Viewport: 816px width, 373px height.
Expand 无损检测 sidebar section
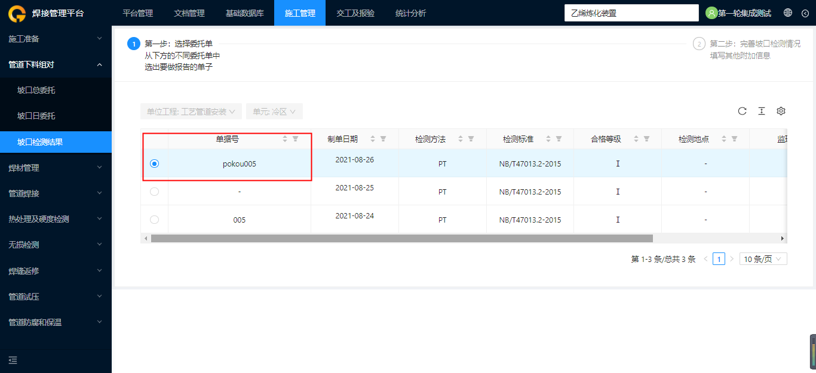pyautogui.click(x=56, y=245)
